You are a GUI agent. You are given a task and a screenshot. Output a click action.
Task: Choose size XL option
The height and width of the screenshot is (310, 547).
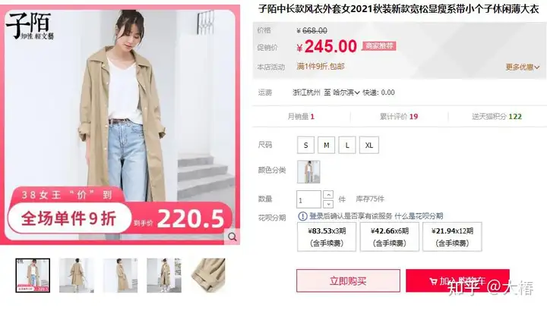pyautogui.click(x=369, y=145)
